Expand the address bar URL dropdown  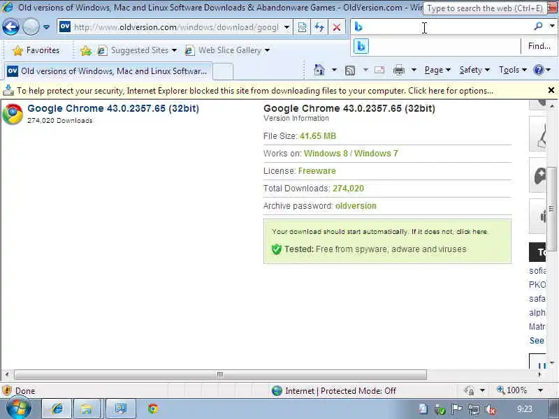286,27
